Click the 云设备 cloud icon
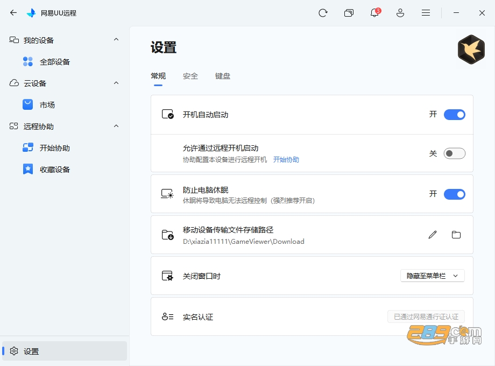This screenshot has width=495, height=366. click(14, 83)
